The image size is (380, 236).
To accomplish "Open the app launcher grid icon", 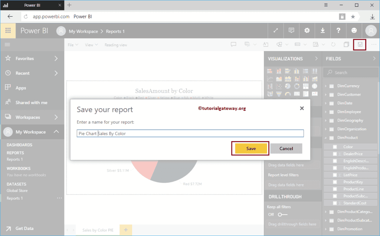I will tap(8, 30).
